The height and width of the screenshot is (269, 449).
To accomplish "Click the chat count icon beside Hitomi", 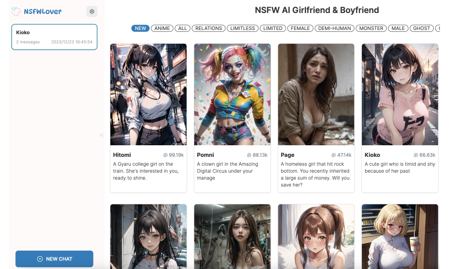I will click(165, 155).
